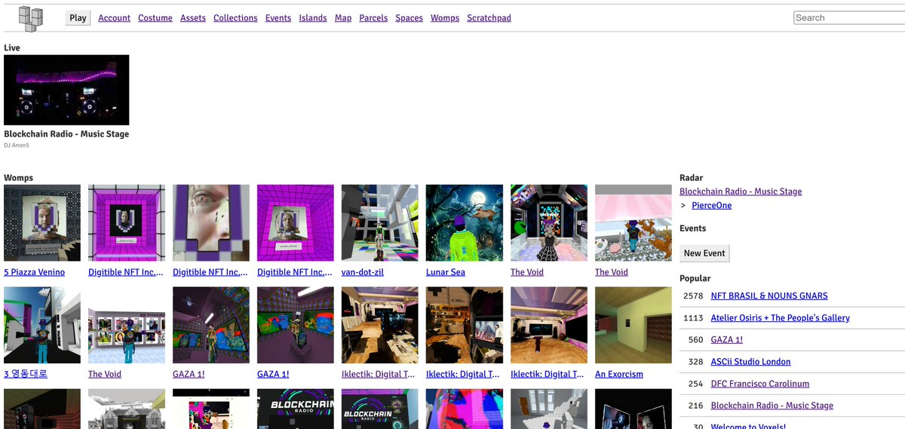Viewport: 905px width, 429px height.
Task: Open the van-dot-zil womp thumbnail
Action: coord(380,223)
